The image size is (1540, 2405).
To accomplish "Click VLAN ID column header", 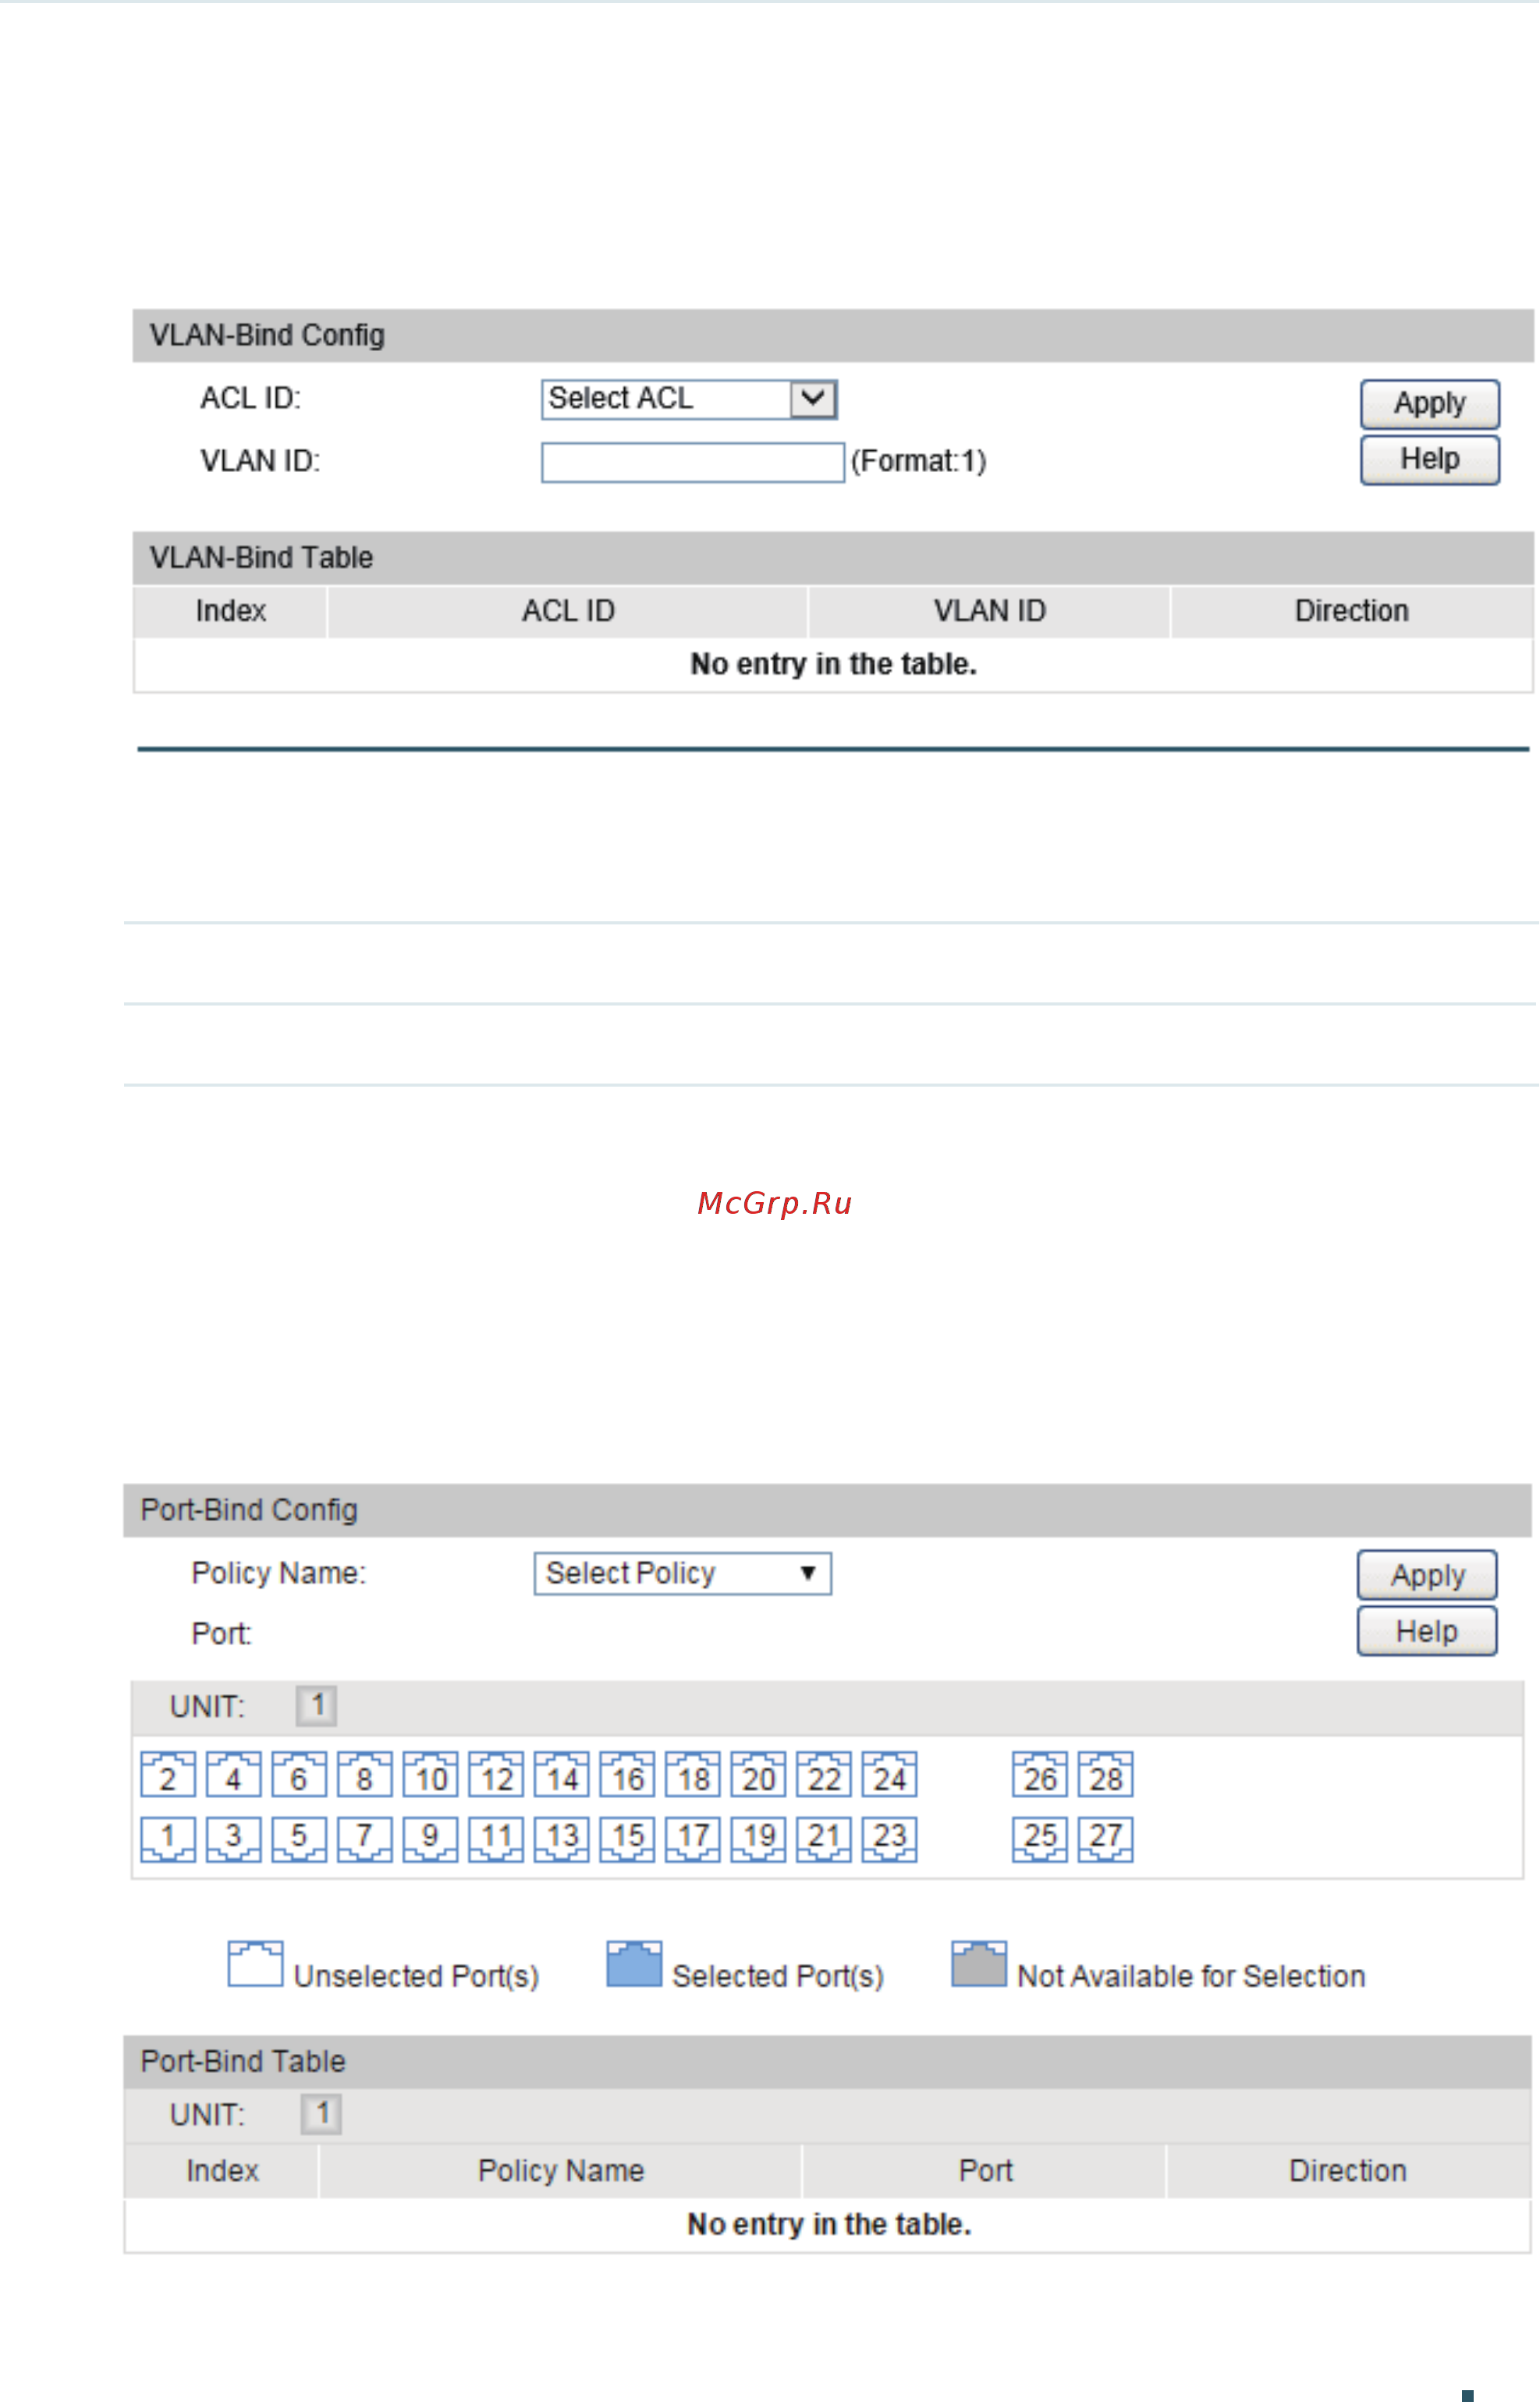I will 990,611.
